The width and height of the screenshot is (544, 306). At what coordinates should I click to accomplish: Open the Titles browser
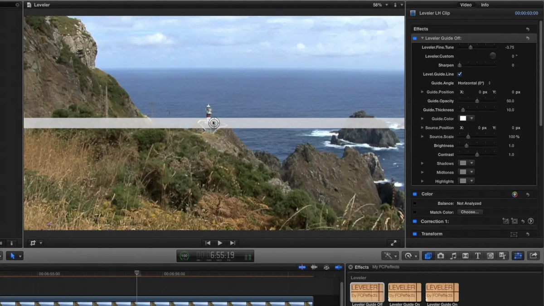[478, 256]
